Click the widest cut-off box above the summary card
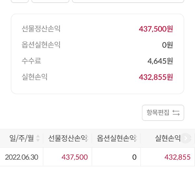195x195 pixels. pos(128,1)
